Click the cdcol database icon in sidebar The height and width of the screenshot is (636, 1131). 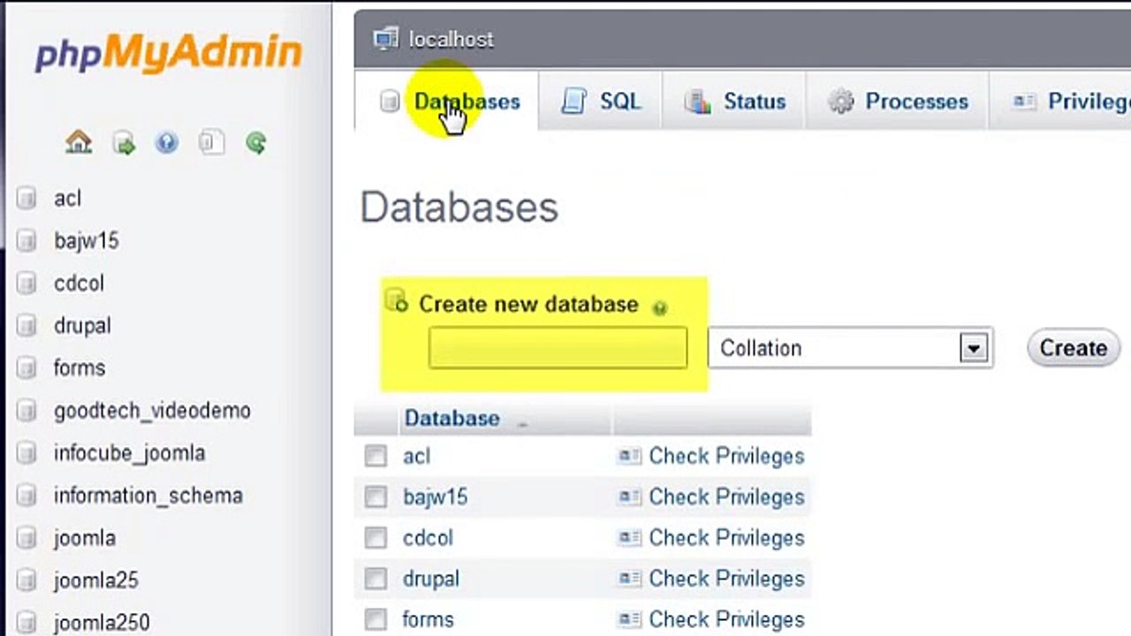click(x=27, y=283)
